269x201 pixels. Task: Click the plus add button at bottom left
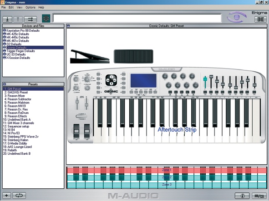point(7,196)
